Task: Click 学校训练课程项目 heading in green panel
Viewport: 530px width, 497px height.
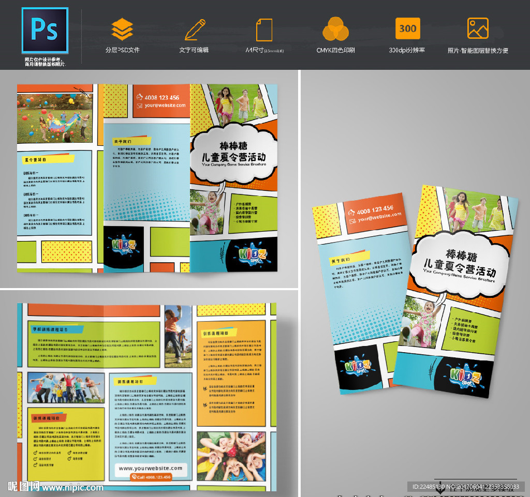Action: tap(50, 329)
